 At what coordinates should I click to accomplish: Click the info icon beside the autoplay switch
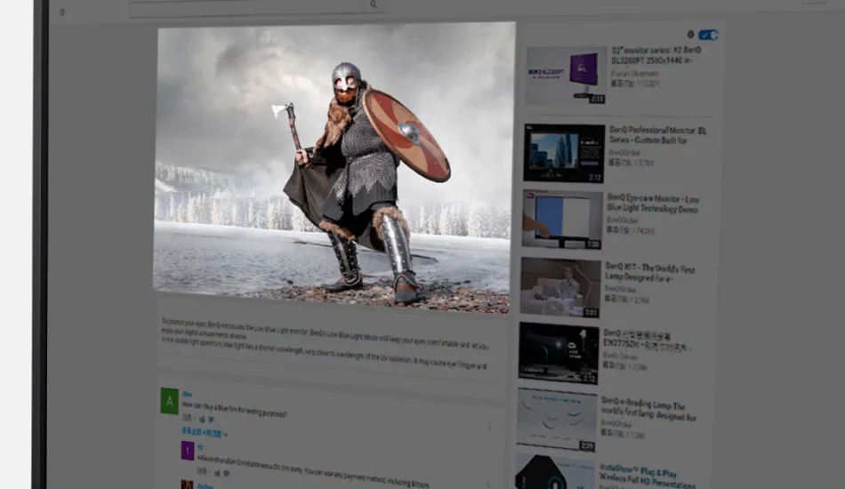690,35
